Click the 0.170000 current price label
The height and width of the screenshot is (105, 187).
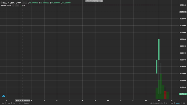tap(183, 94)
